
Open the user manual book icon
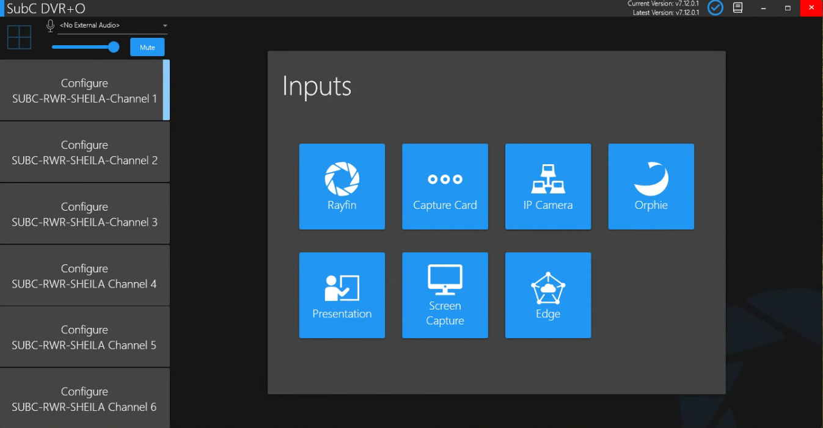coord(737,8)
